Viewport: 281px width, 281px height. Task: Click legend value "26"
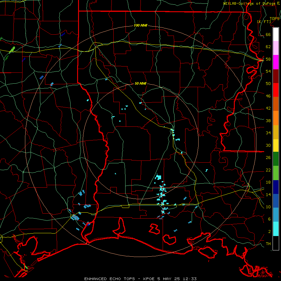tap(268, 158)
